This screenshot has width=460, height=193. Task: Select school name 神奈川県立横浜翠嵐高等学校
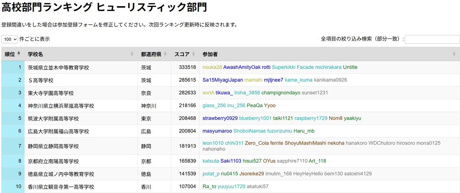[61, 106]
